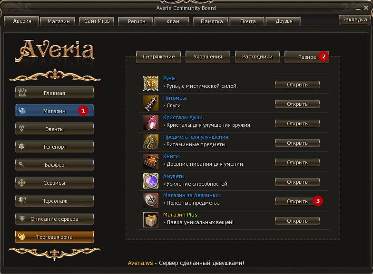Screen dimensions: 373x274
Task: Click the Питомцы pet item icon
Action: tap(150, 103)
